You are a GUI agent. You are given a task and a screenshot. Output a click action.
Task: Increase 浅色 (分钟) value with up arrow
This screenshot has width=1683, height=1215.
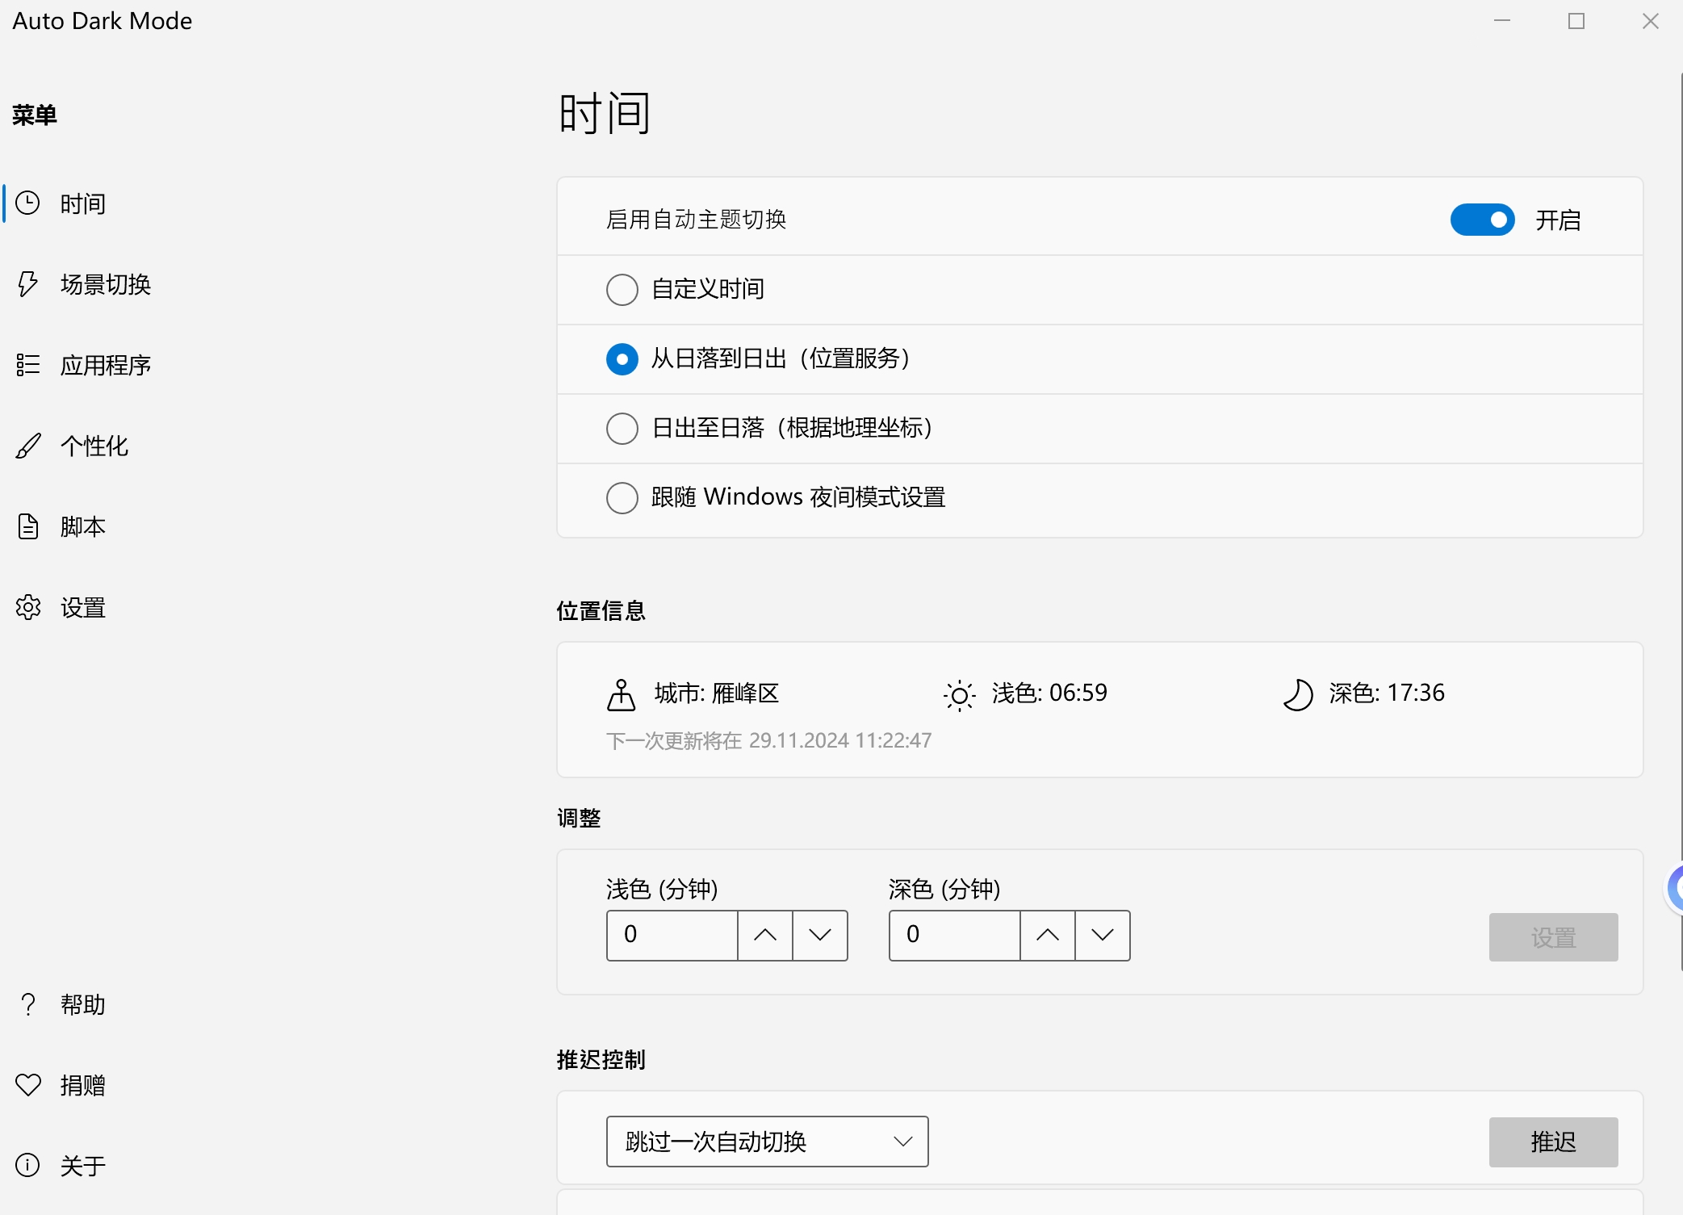tap(765, 935)
